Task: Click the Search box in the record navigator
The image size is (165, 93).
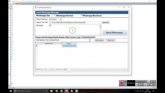Action: click(x=67, y=69)
